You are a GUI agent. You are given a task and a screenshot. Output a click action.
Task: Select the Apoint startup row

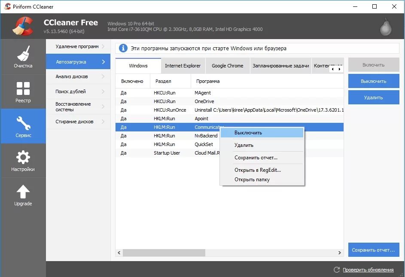coord(229,119)
